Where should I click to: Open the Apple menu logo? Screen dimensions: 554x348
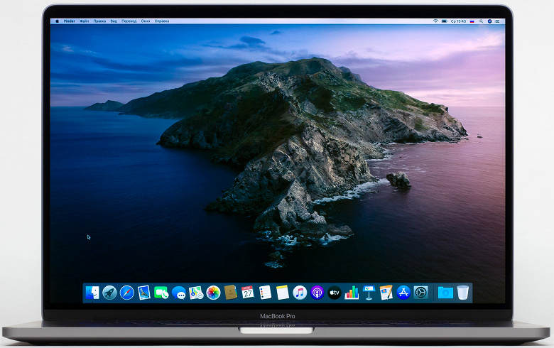click(58, 21)
